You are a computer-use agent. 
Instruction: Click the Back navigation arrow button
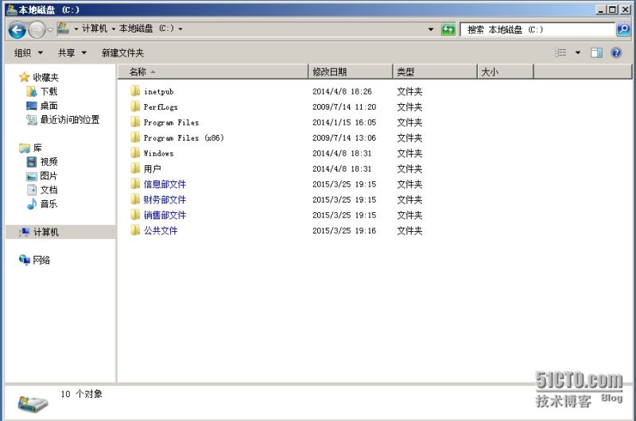pyautogui.click(x=17, y=30)
